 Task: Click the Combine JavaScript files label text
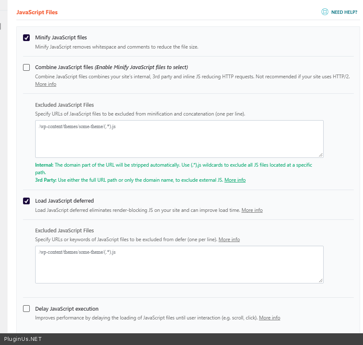[x=64, y=67]
